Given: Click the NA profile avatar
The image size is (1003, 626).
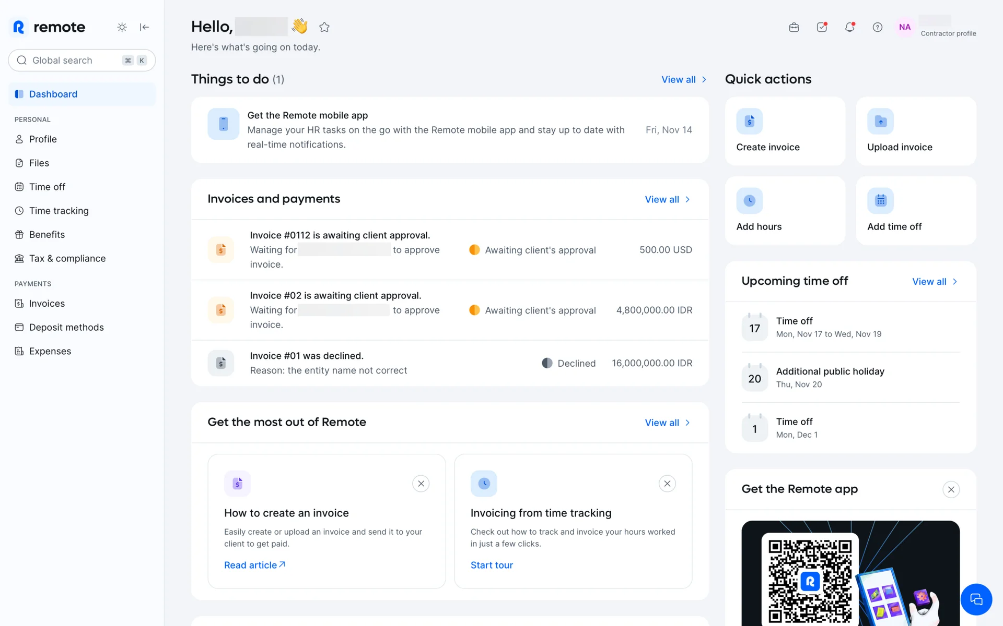Looking at the screenshot, I should [905, 27].
